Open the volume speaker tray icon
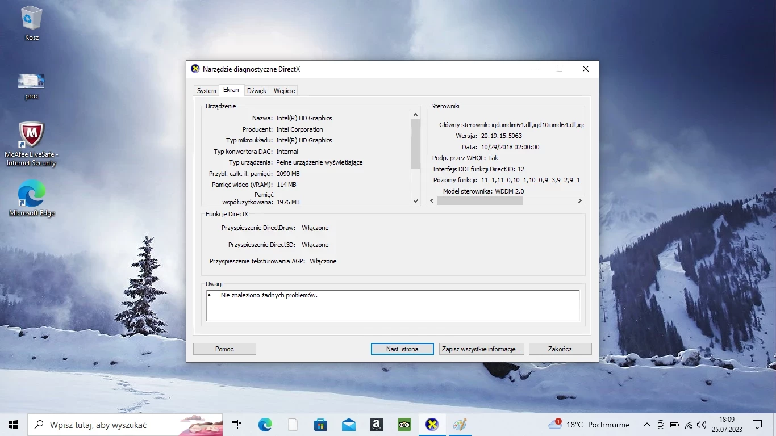 [702, 425]
